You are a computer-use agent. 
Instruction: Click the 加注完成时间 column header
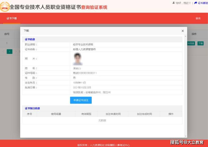coord(144,114)
